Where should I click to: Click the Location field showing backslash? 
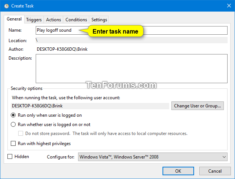(131, 40)
